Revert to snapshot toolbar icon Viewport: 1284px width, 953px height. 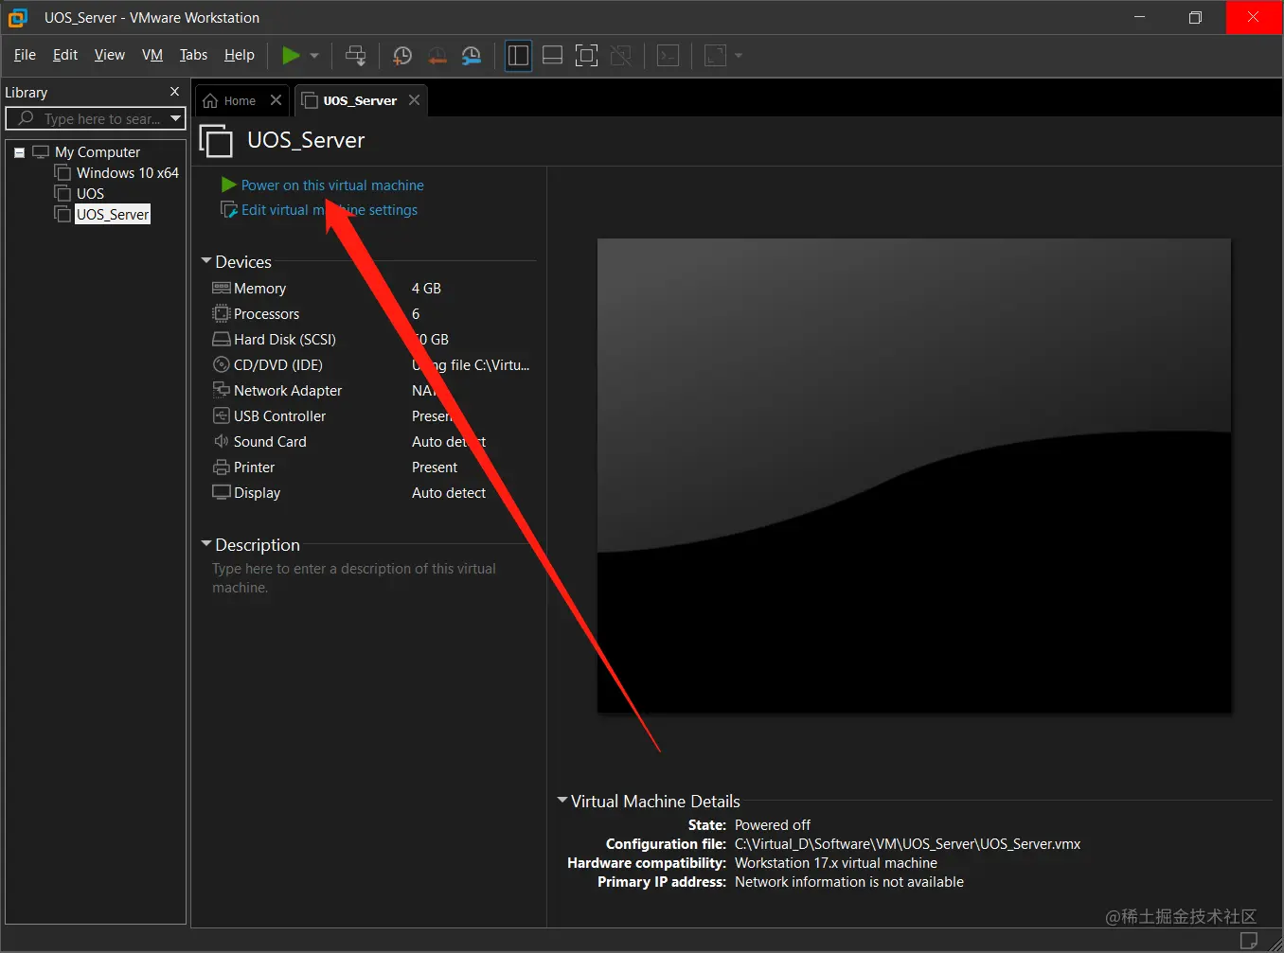click(437, 56)
